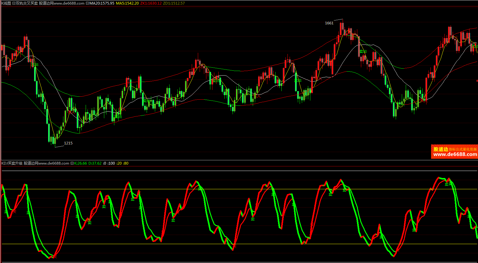Click the expander box before MA20 value
Screen dimensions: 478x263
click(x=87, y=3)
